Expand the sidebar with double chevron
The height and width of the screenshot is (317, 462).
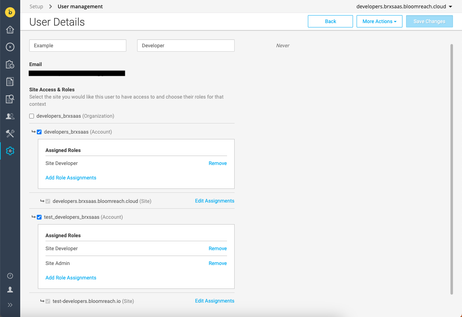[10, 305]
